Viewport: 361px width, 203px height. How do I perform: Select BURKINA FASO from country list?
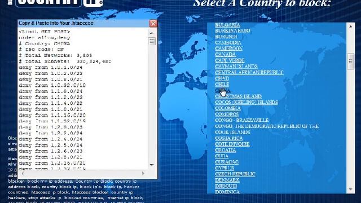232,30
